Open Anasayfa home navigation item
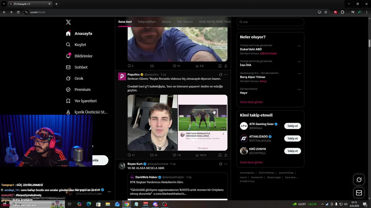The width and height of the screenshot is (371, 208). click(x=79, y=34)
